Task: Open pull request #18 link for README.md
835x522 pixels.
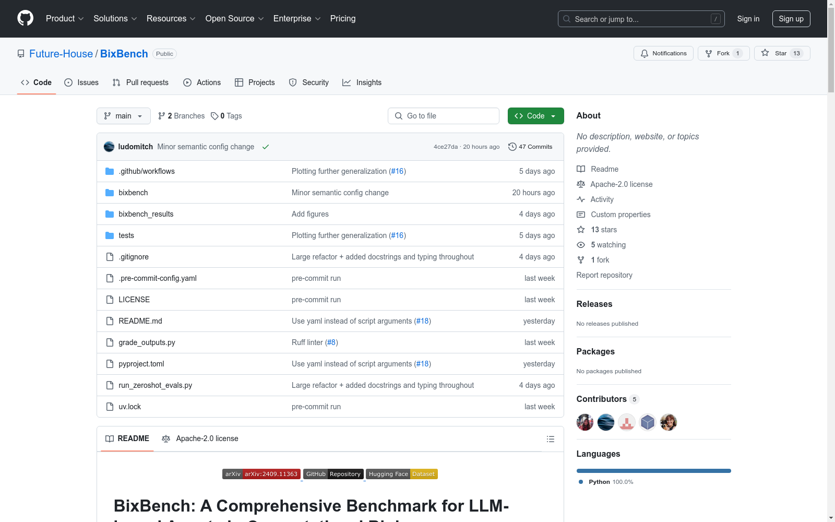Action: [x=423, y=321]
